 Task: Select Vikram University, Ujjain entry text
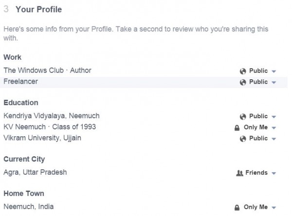coord(42,138)
